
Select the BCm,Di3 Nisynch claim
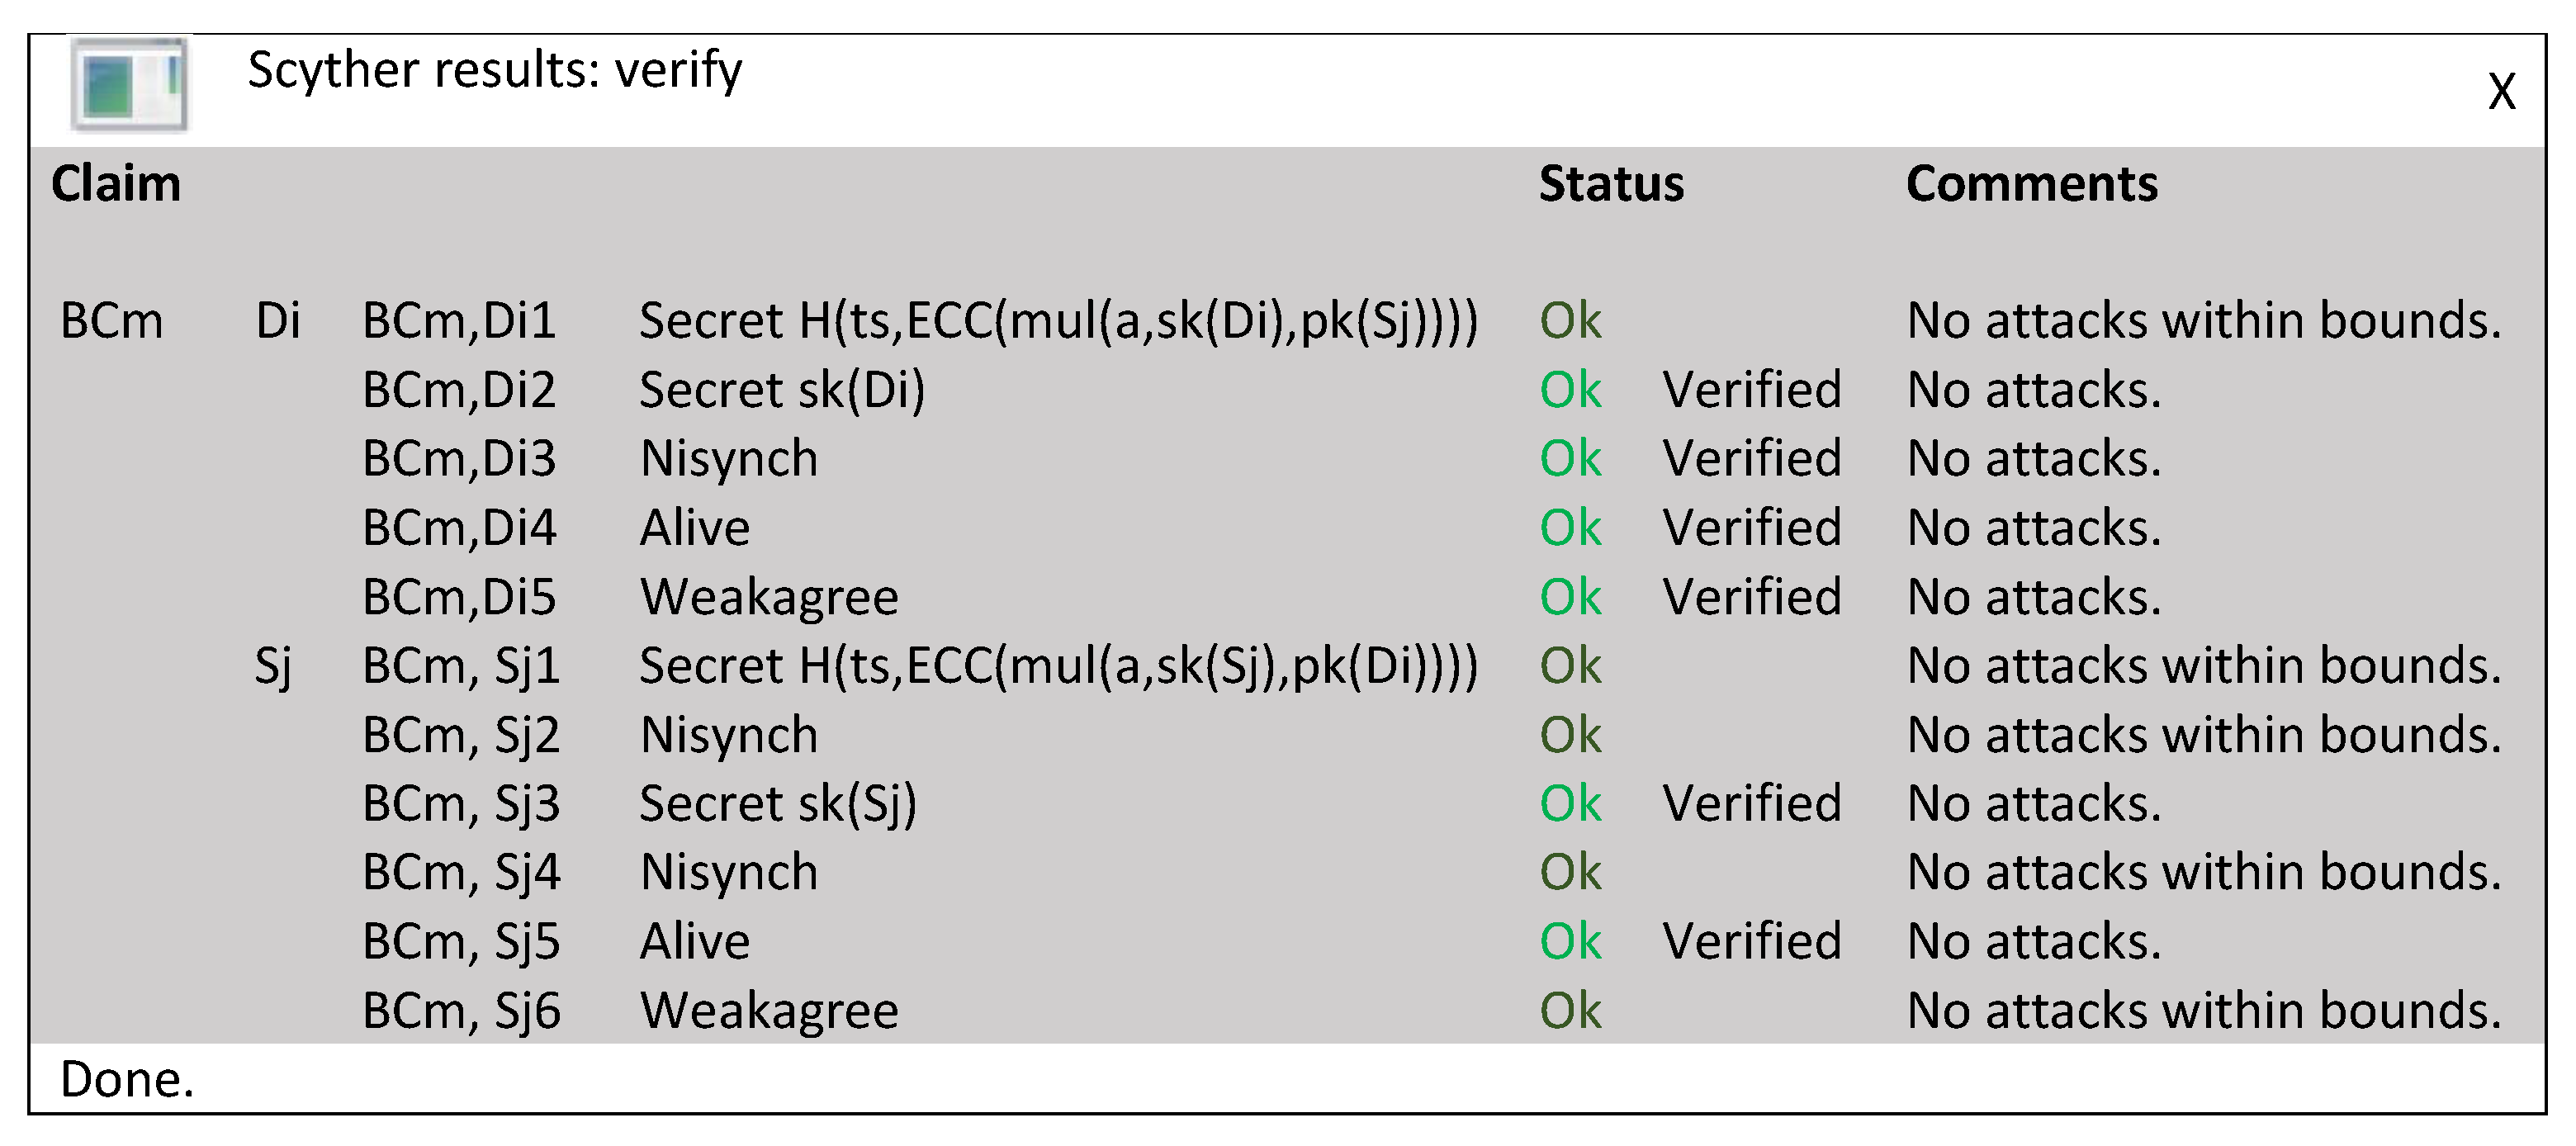728,459
